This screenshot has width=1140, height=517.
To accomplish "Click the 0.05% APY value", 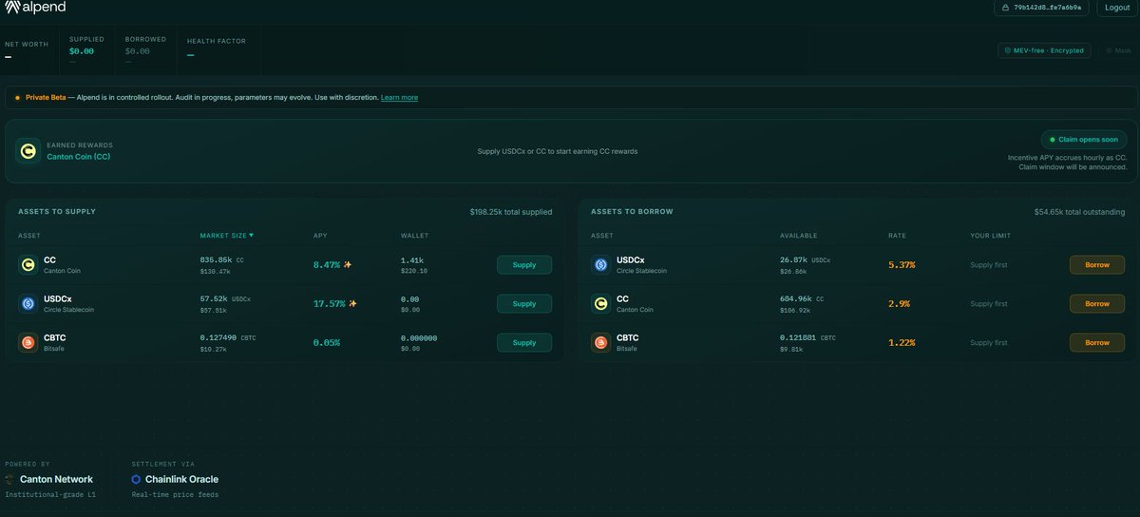I will 327,342.
